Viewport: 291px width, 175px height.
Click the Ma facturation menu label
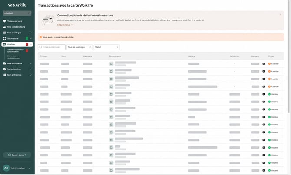click(14, 69)
